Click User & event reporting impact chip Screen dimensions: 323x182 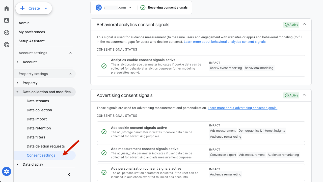pyautogui.click(x=226, y=68)
